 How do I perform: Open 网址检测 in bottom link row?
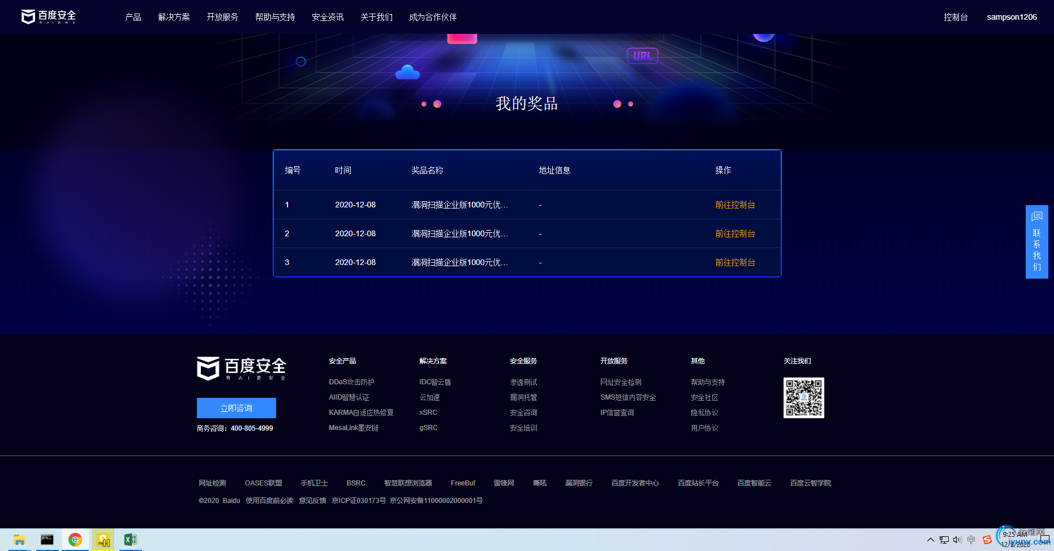click(x=212, y=483)
